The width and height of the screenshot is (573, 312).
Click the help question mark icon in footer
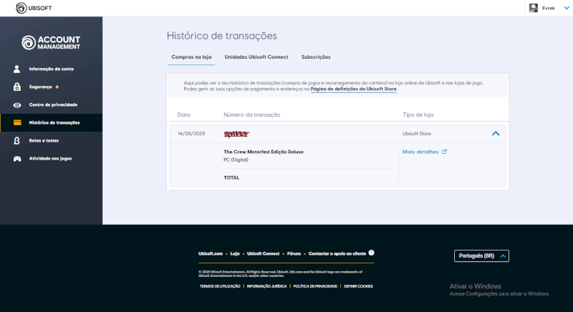pyautogui.click(x=371, y=253)
